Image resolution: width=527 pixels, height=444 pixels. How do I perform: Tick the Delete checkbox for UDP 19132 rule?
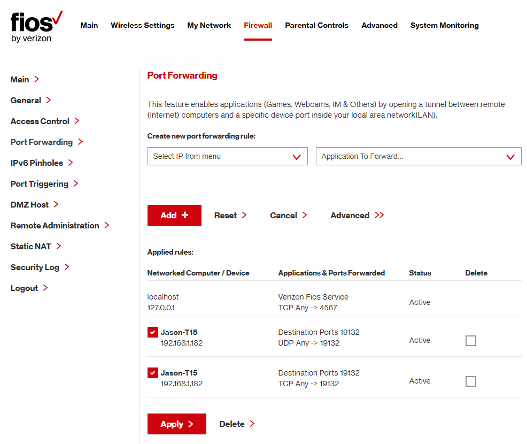click(470, 341)
